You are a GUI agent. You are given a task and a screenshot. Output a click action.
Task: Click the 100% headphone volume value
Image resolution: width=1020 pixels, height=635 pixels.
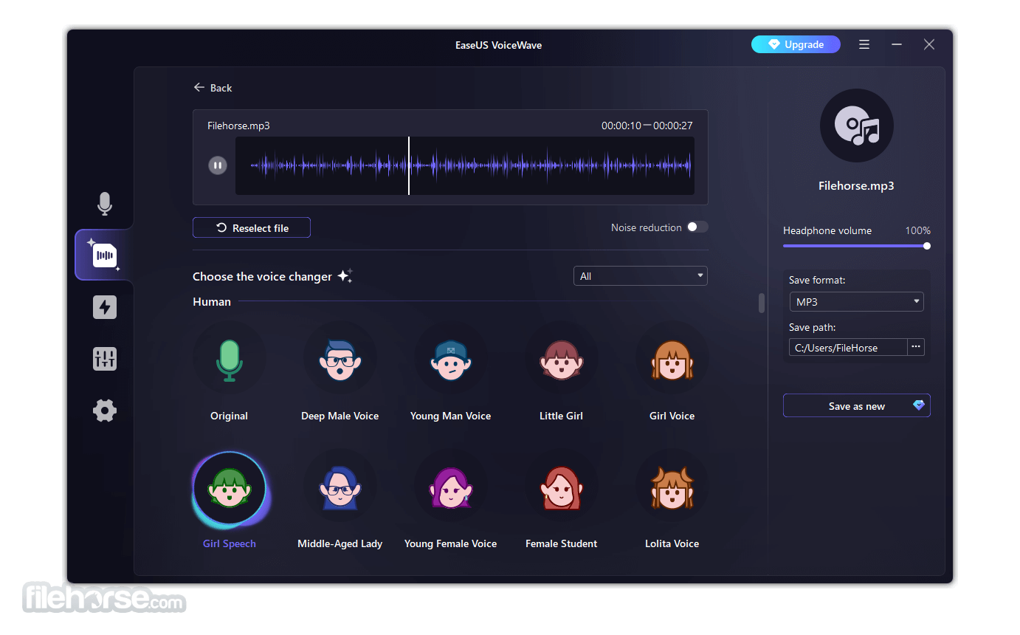(918, 231)
